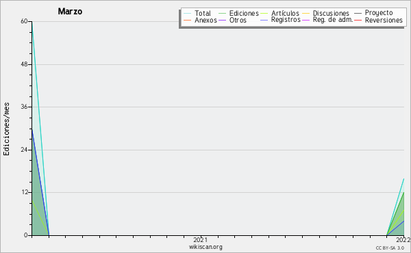Click the Otros legend label
This screenshot has height=253, width=411.
[238, 20]
